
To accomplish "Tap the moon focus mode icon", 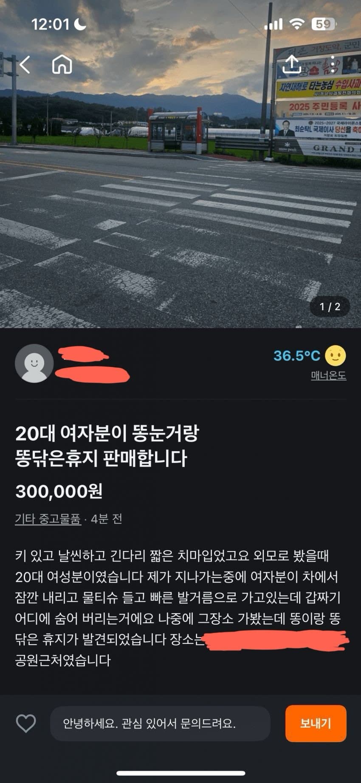I will (x=79, y=24).
